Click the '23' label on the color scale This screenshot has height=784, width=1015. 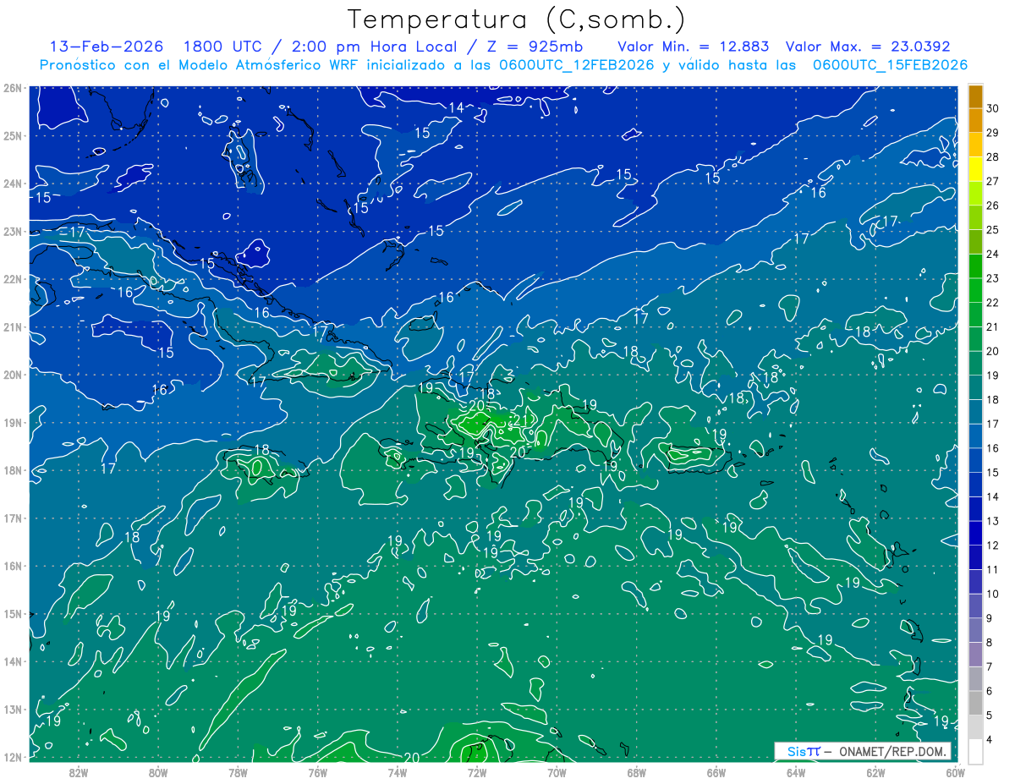pyautogui.click(x=993, y=278)
